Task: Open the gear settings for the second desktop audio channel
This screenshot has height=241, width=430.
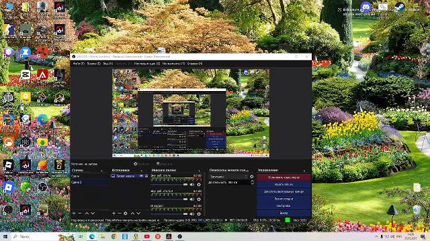Action: (x=199, y=199)
